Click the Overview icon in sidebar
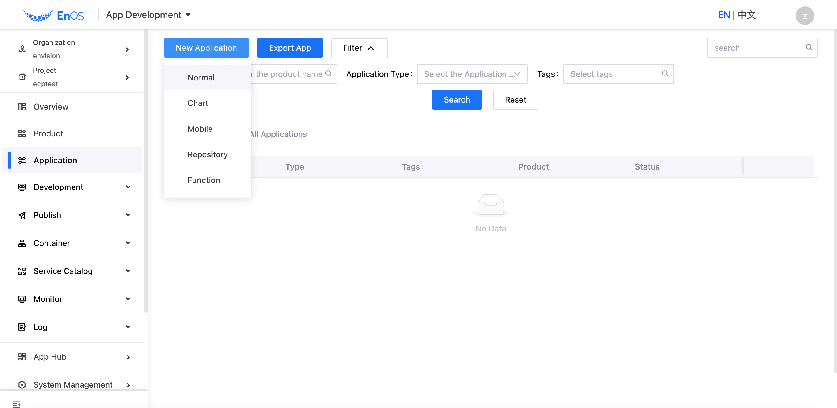The image size is (837, 408). coord(21,107)
